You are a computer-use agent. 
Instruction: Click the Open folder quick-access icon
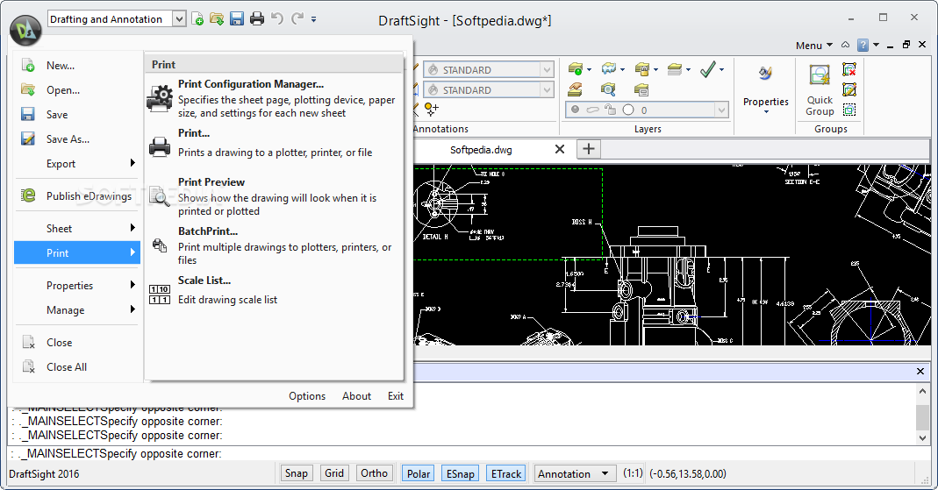coord(217,19)
